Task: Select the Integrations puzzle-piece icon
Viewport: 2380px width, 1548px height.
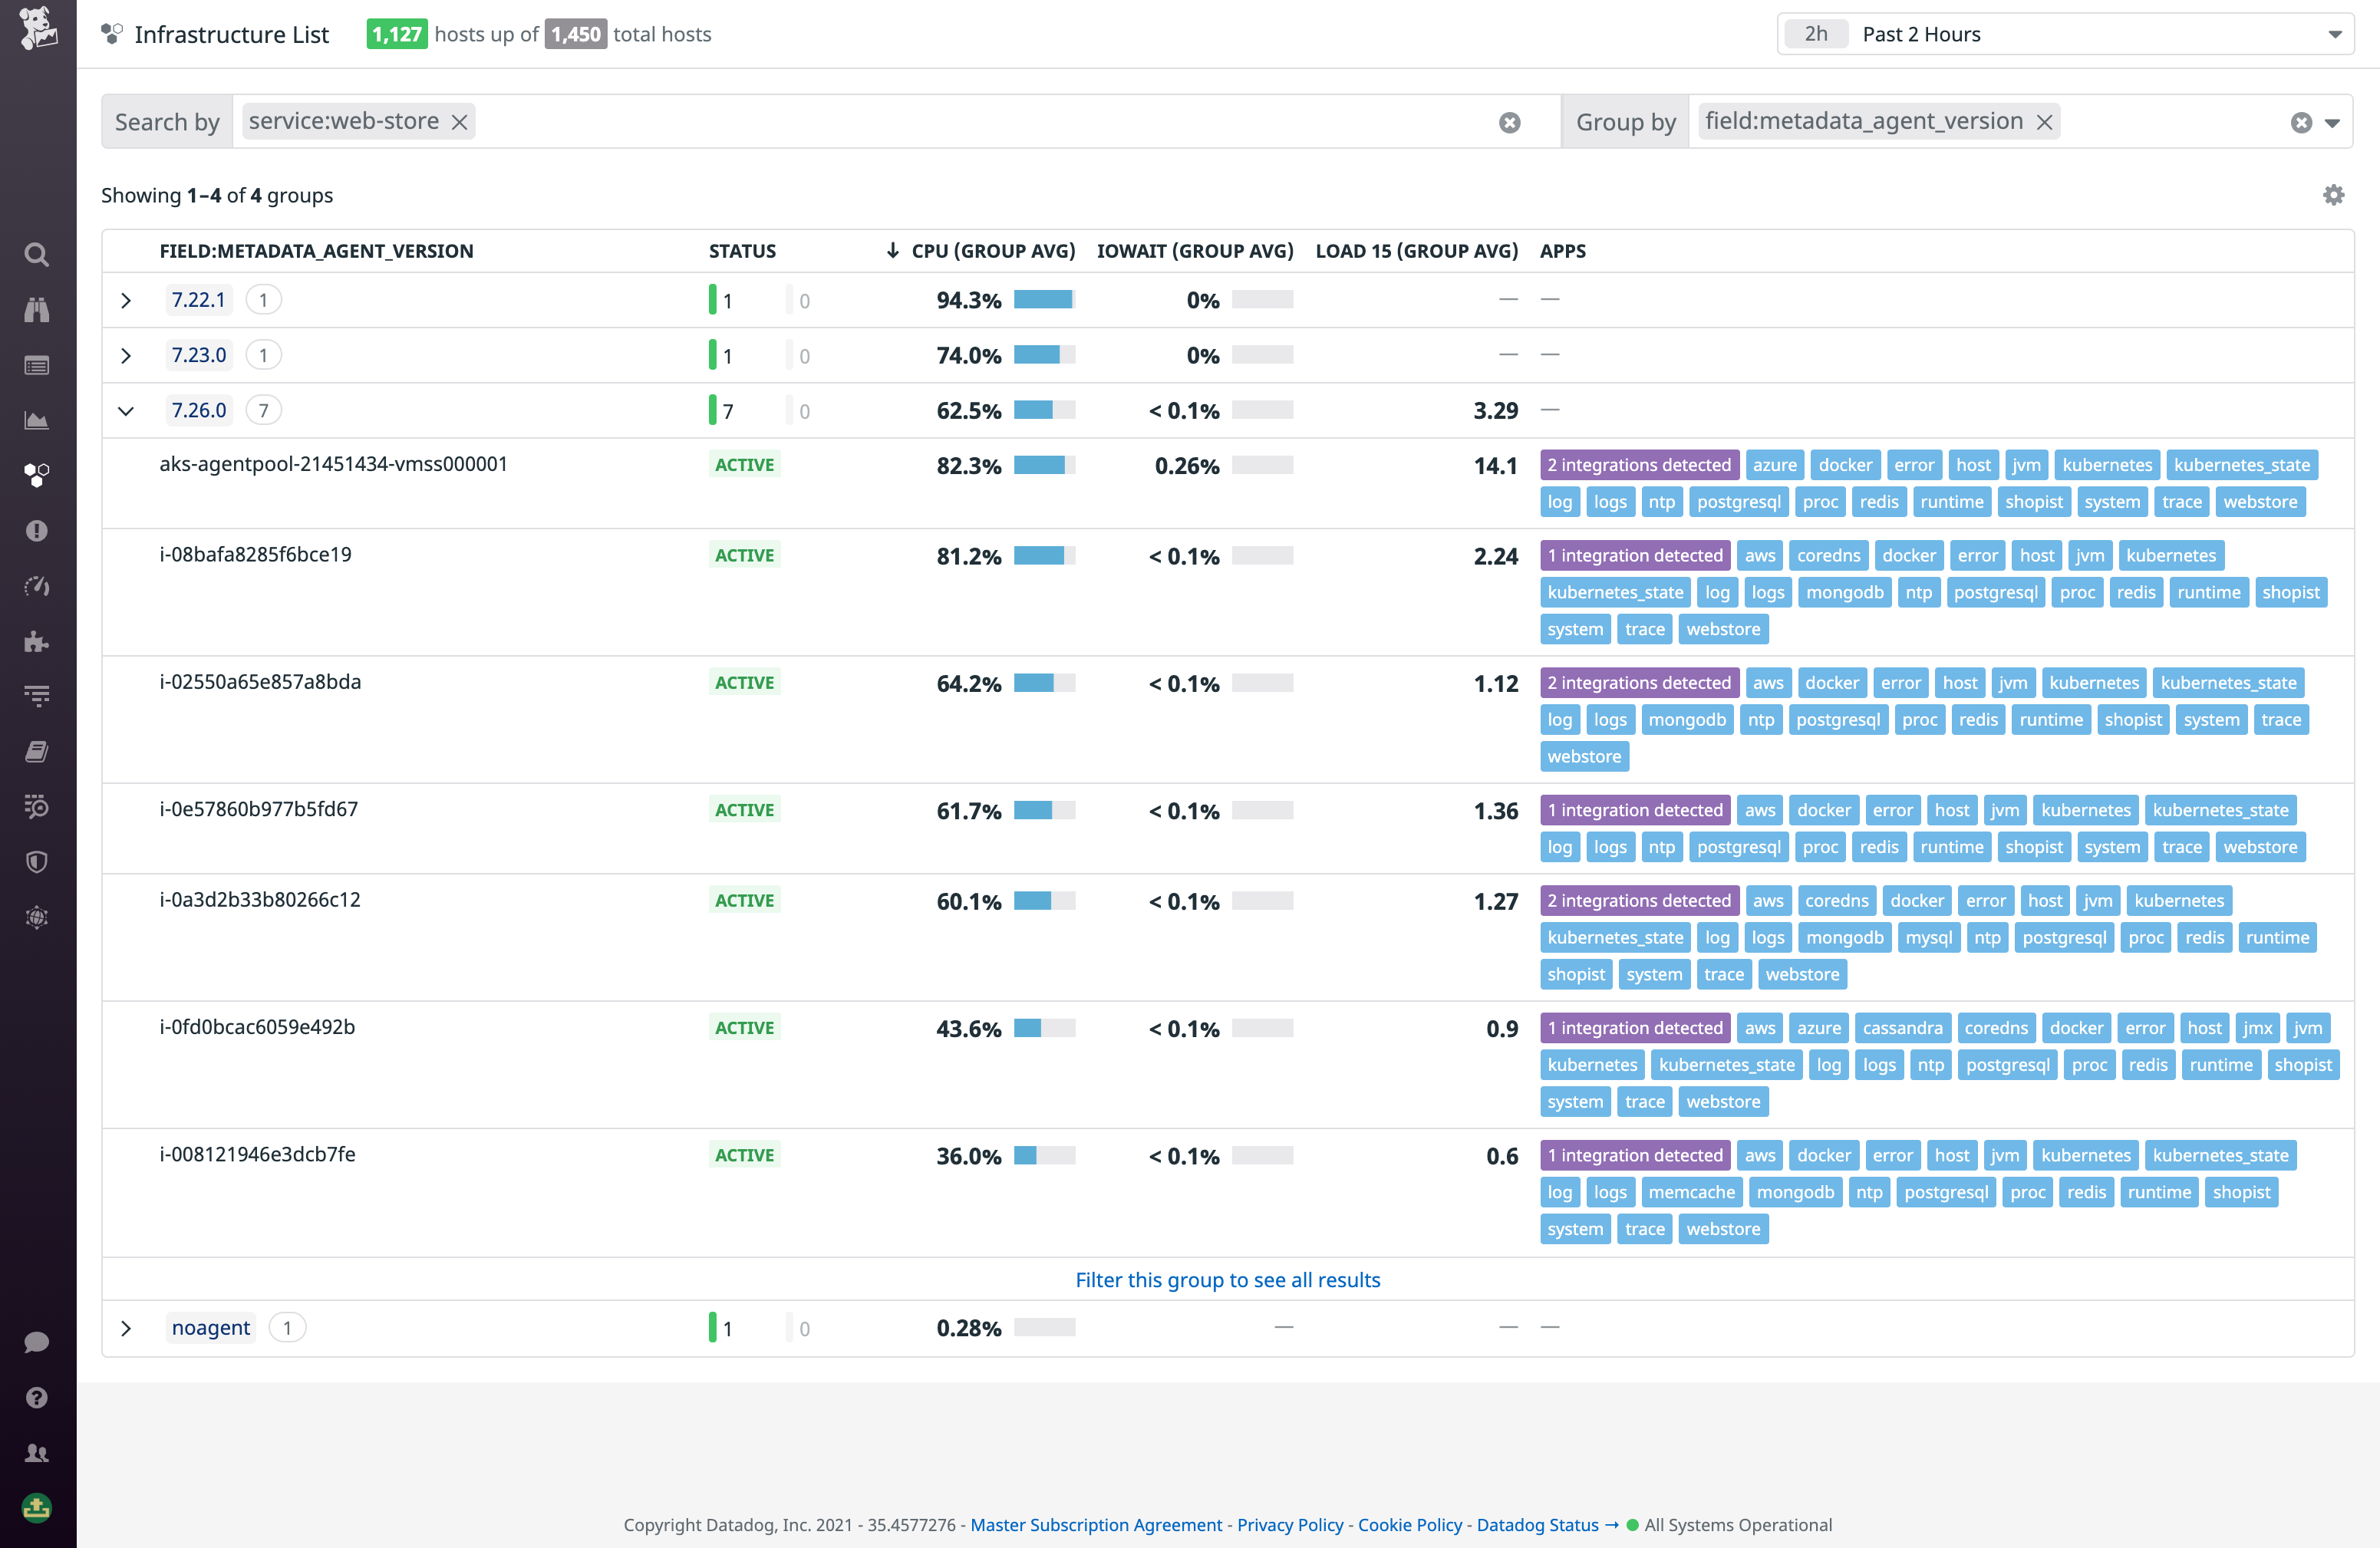Action: [37, 641]
